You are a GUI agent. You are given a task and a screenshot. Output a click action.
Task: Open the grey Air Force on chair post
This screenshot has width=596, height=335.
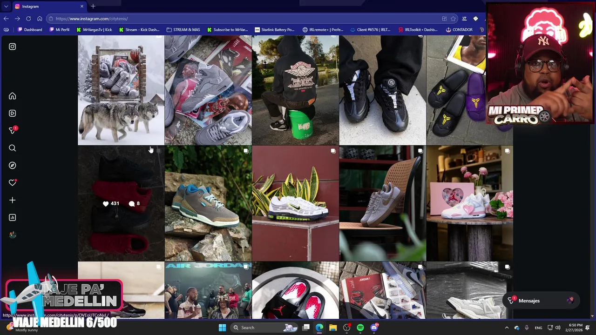coord(382,203)
